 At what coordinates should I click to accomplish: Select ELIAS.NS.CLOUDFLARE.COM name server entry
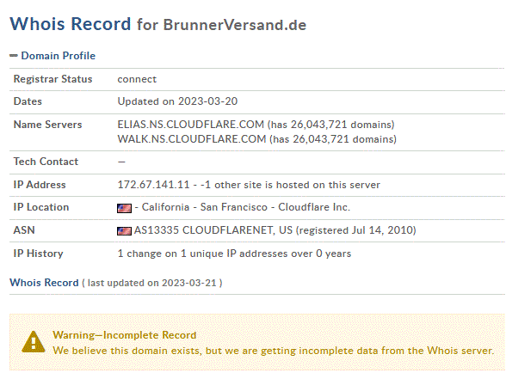coord(191,125)
